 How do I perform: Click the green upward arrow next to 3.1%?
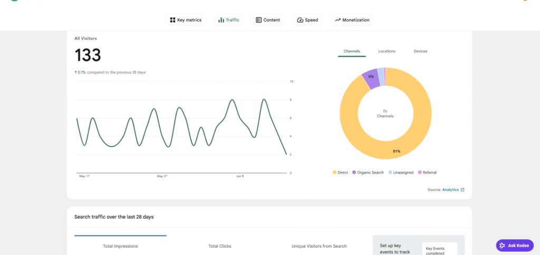[75, 73]
